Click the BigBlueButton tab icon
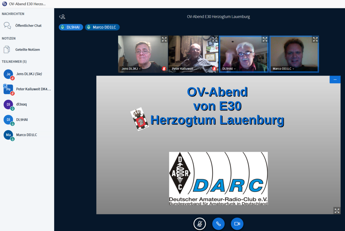Screen dimensions: 345x231 (5, 4)
